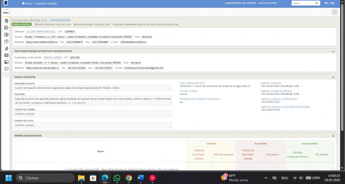
Task: Open purchase number DA40400506 link
Action: click(60, 20)
